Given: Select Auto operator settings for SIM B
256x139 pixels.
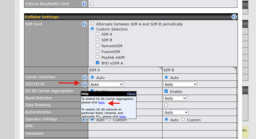Looking at the screenshot, I should [166, 119].
